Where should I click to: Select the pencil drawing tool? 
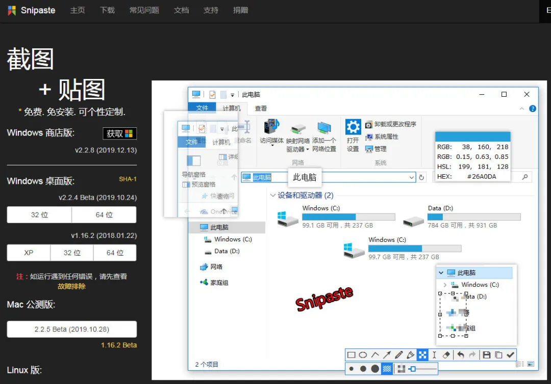point(399,355)
